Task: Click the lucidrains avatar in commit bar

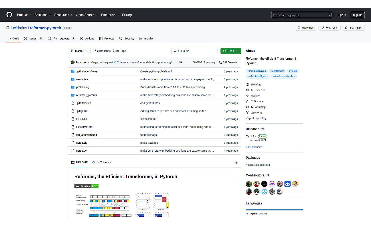Action: point(73,62)
